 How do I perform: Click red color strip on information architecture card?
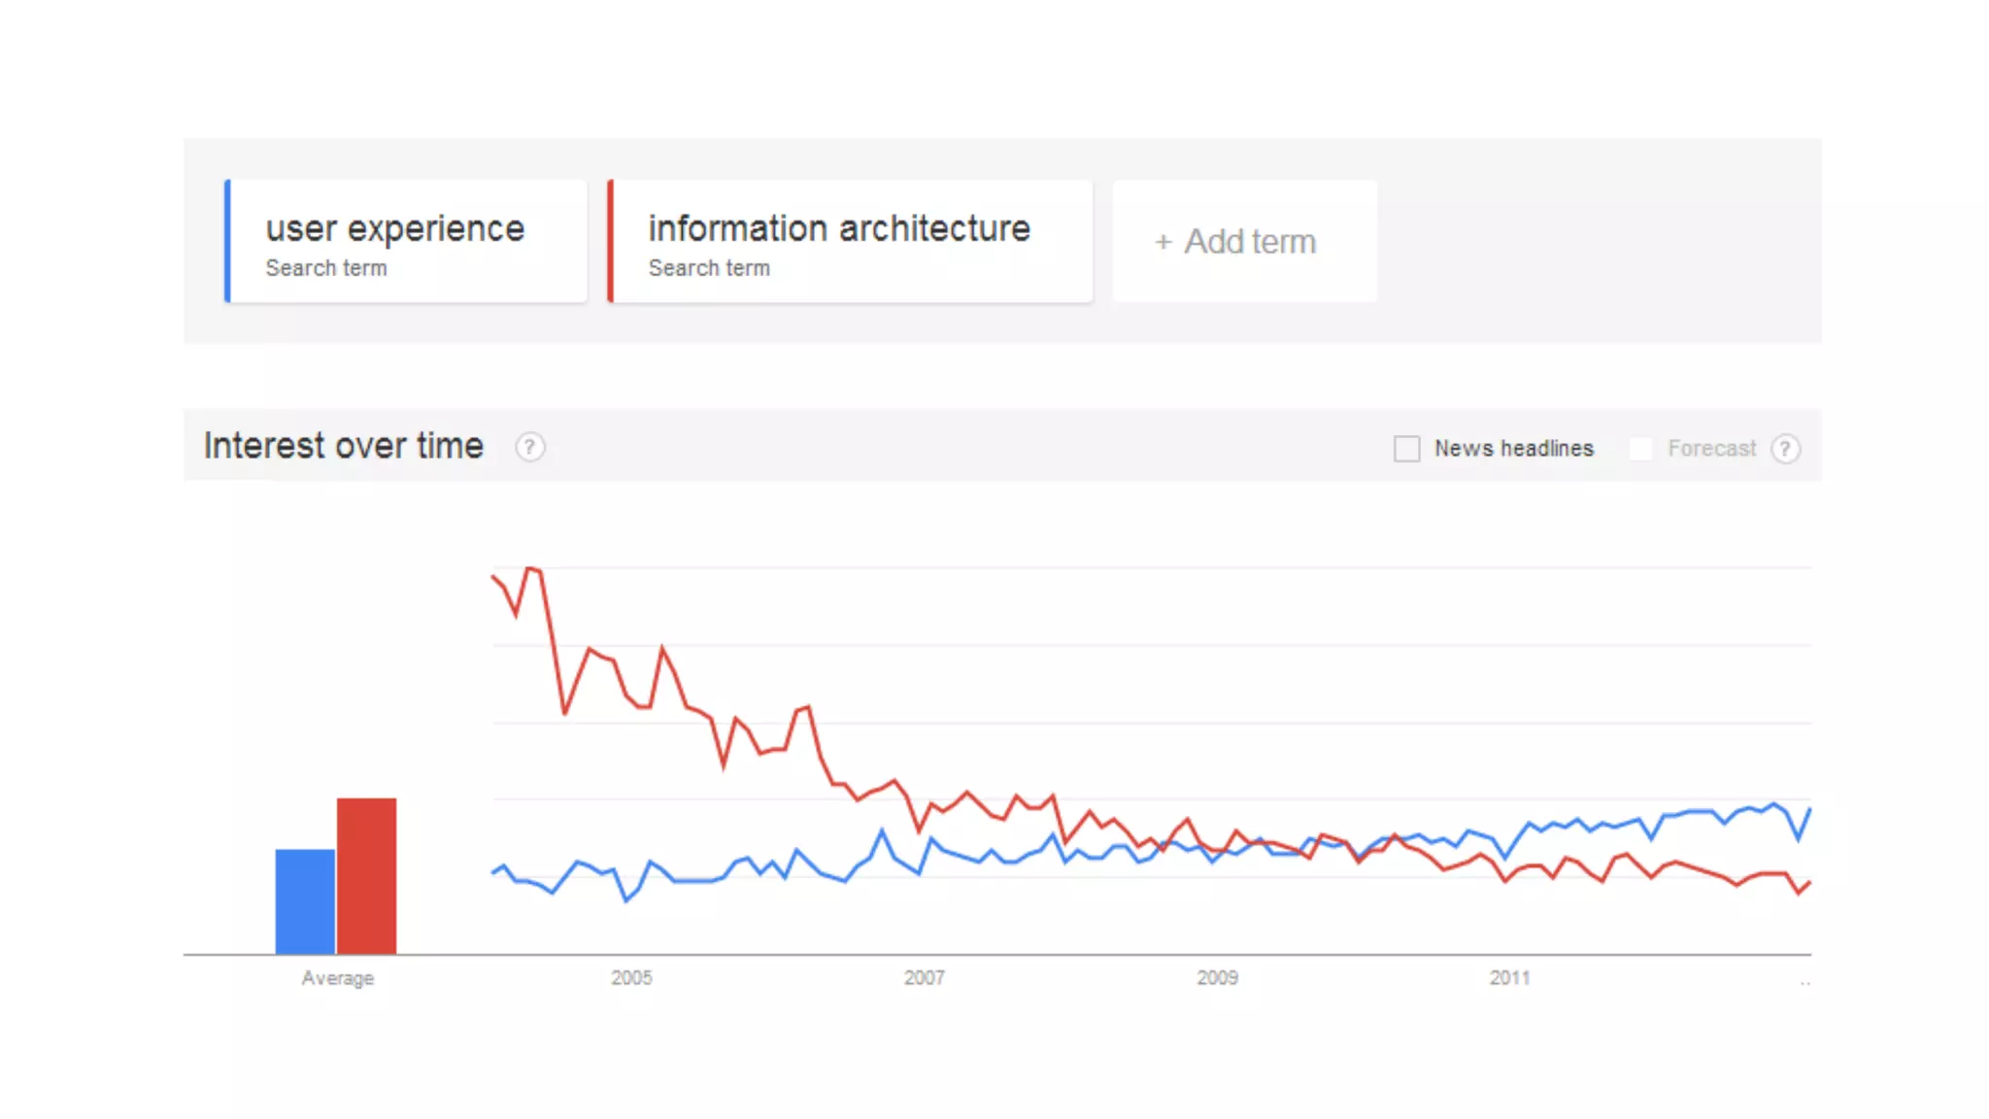(x=610, y=241)
